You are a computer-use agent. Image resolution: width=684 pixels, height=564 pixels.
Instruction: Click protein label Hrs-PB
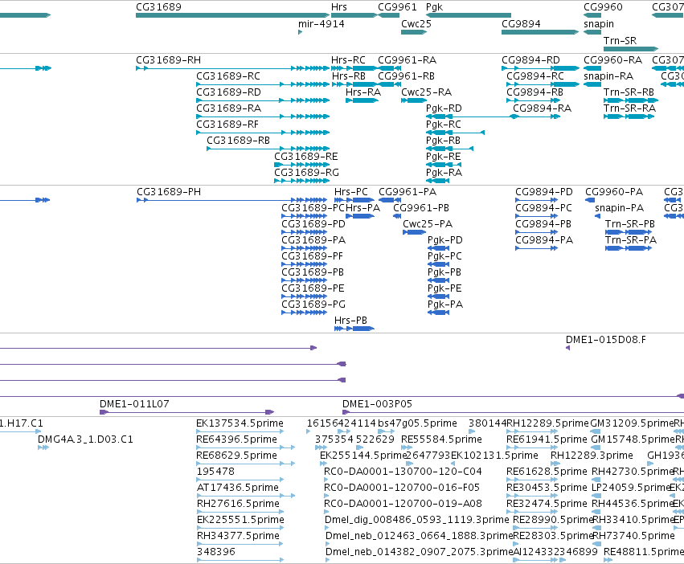[350, 321]
